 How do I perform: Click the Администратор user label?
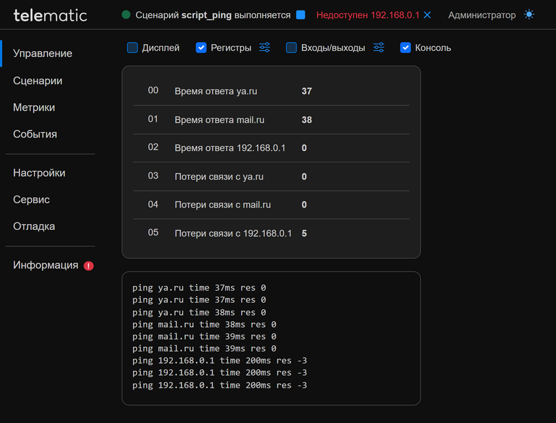tap(482, 15)
